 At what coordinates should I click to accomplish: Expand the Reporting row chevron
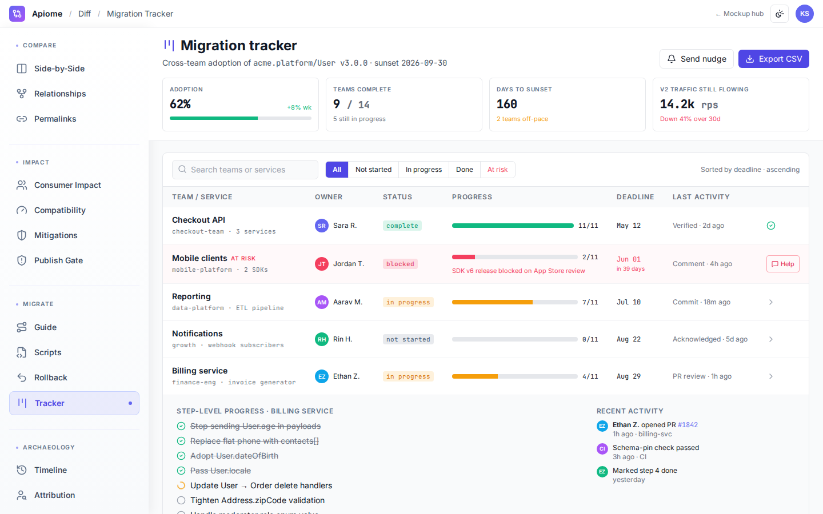(771, 302)
